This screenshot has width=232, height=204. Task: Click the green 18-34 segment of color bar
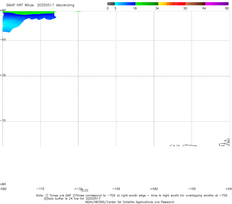(147, 4)
